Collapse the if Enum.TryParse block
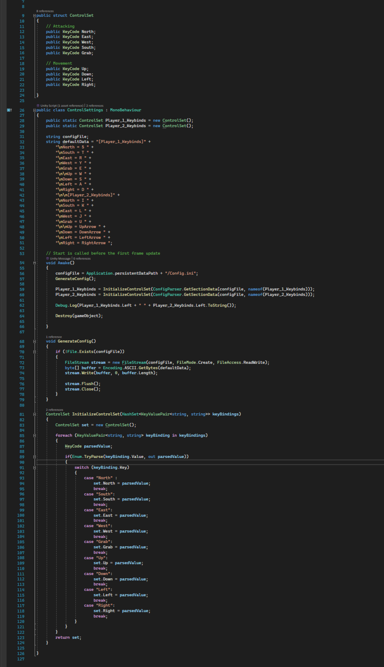 pyautogui.click(x=35, y=457)
